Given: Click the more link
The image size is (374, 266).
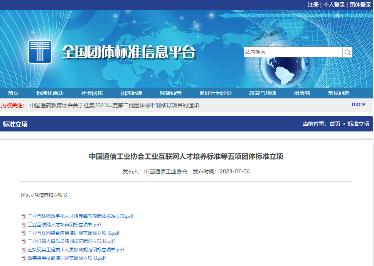Looking at the screenshot, I should click(x=359, y=104).
